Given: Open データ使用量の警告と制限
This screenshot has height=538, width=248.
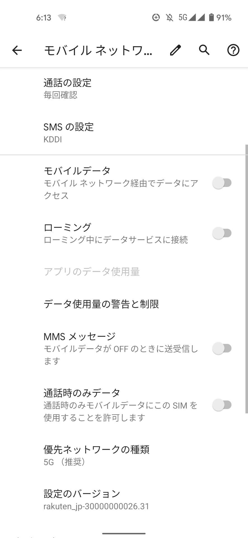Looking at the screenshot, I should pyautogui.click(x=124, y=304).
